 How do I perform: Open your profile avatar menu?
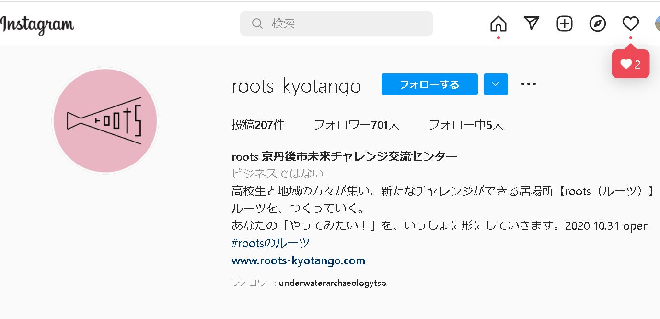pyautogui.click(x=657, y=24)
